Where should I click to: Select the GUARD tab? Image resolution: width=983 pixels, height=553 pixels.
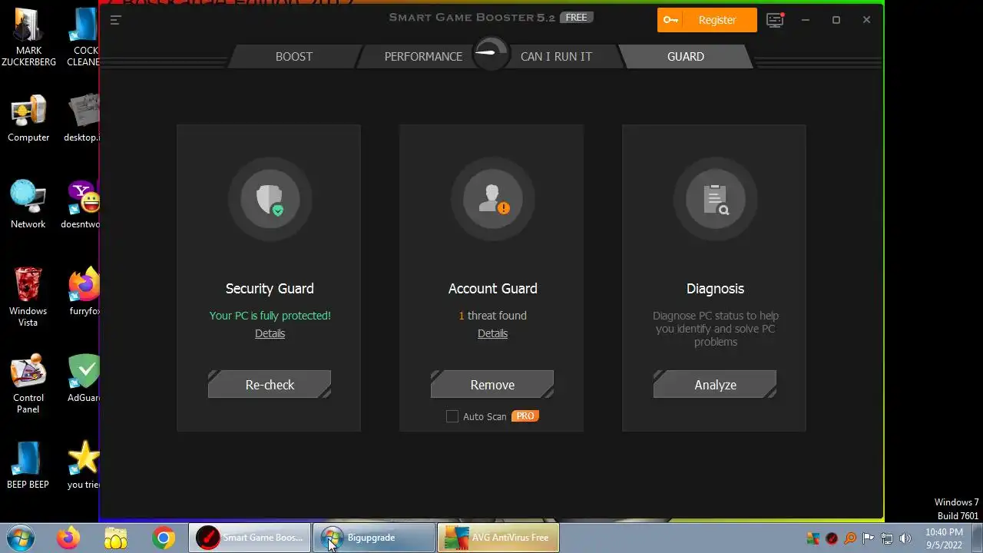pyautogui.click(x=686, y=56)
